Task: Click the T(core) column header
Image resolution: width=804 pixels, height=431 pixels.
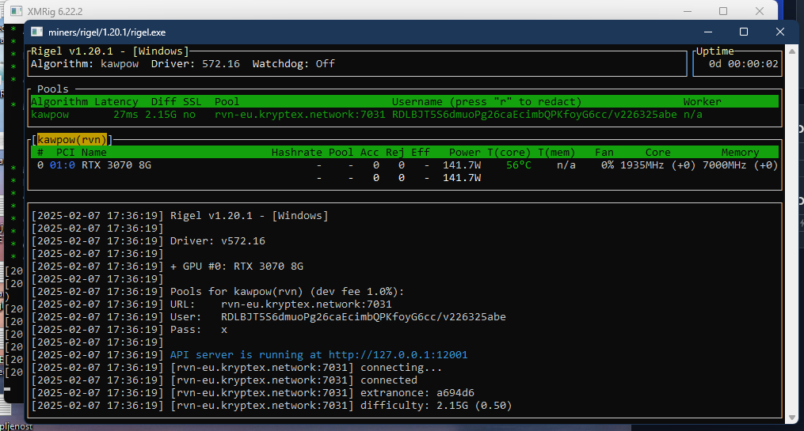Action: click(509, 153)
